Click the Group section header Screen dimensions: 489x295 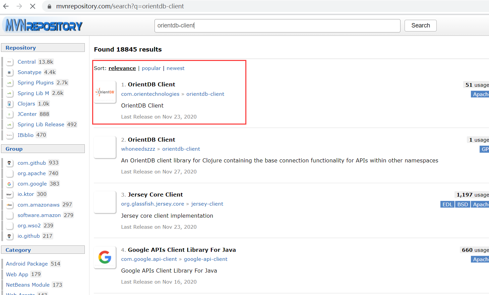click(x=43, y=149)
